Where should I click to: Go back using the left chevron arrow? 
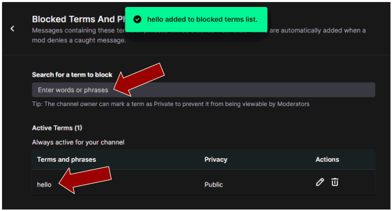click(12, 29)
